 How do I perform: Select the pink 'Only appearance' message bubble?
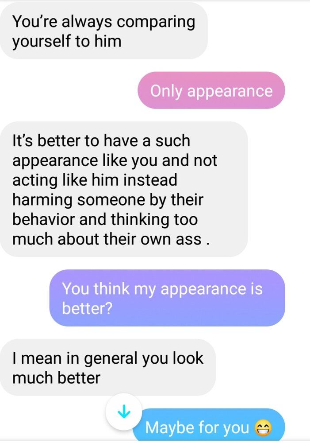pos(211,90)
